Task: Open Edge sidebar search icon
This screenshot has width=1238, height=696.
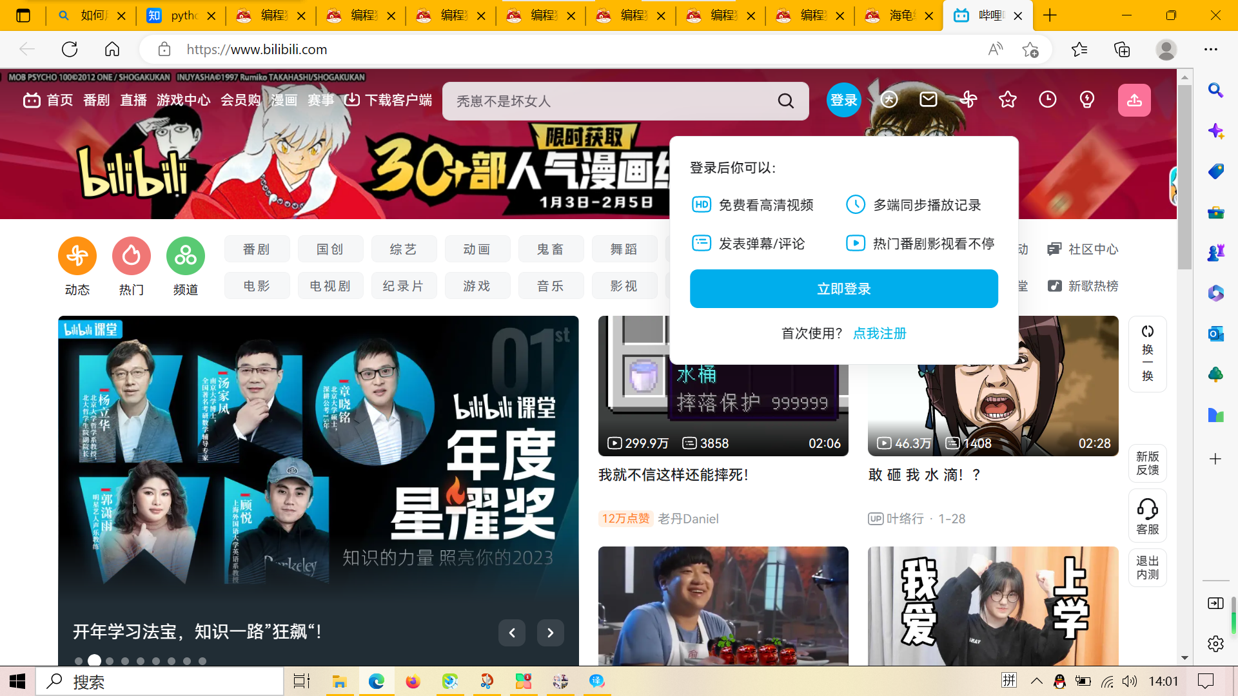Action: pyautogui.click(x=1215, y=90)
